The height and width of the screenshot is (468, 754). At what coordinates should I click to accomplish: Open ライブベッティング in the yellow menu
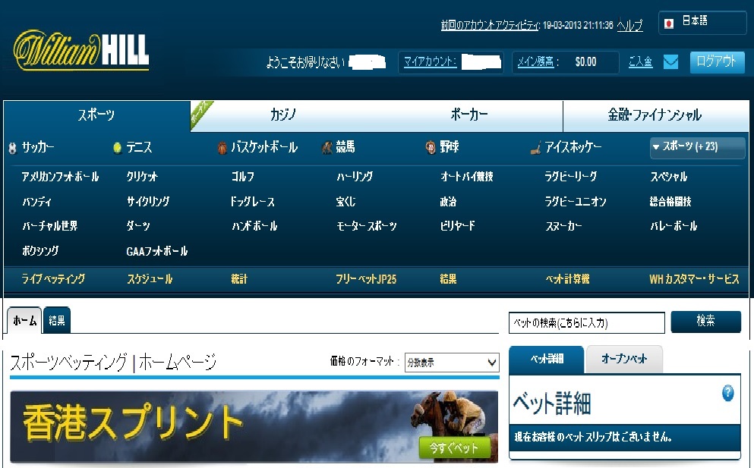click(53, 279)
